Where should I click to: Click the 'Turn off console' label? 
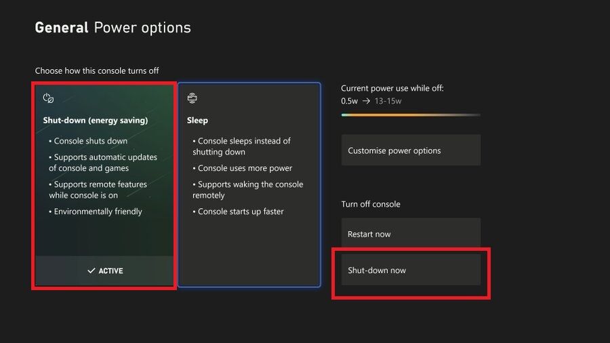[x=371, y=204]
